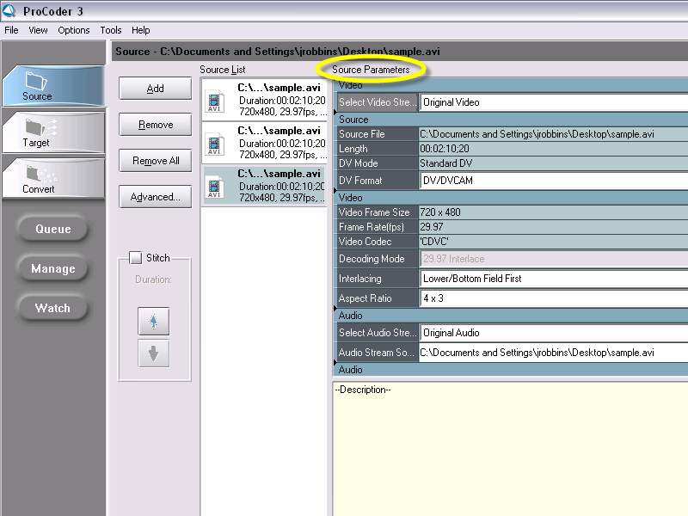Open the Select Audio Stream dropdown showing Original Audio
The width and height of the screenshot is (688, 516).
click(x=554, y=333)
